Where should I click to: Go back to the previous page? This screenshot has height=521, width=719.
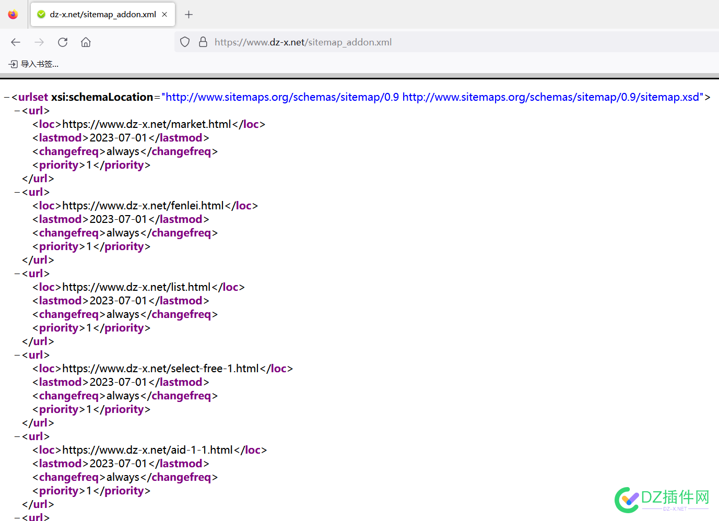point(16,42)
